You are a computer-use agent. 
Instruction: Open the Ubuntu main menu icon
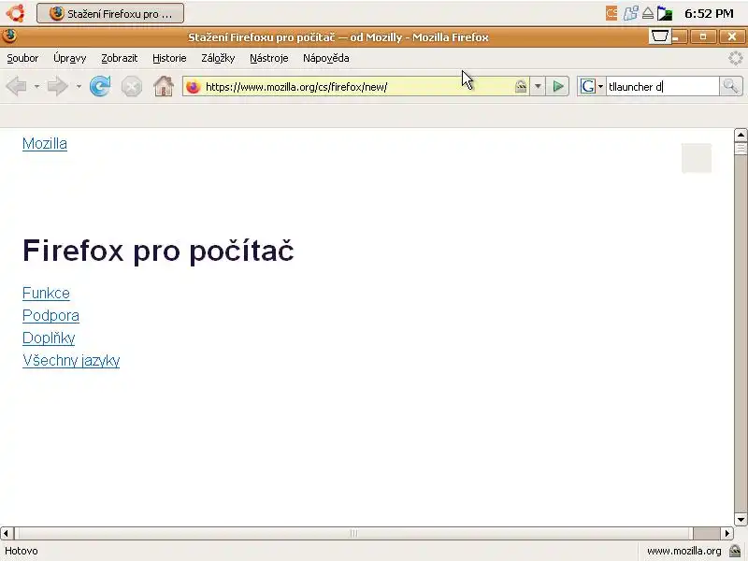15,13
